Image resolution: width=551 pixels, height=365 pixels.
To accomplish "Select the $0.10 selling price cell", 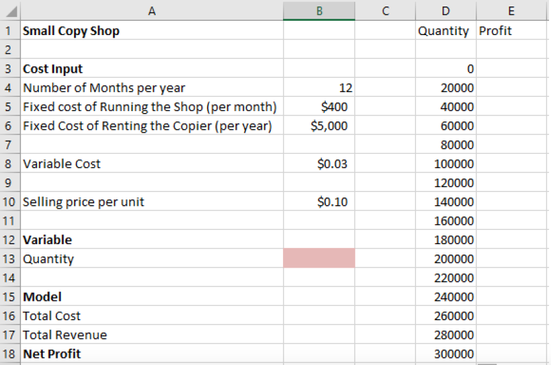I will click(319, 202).
